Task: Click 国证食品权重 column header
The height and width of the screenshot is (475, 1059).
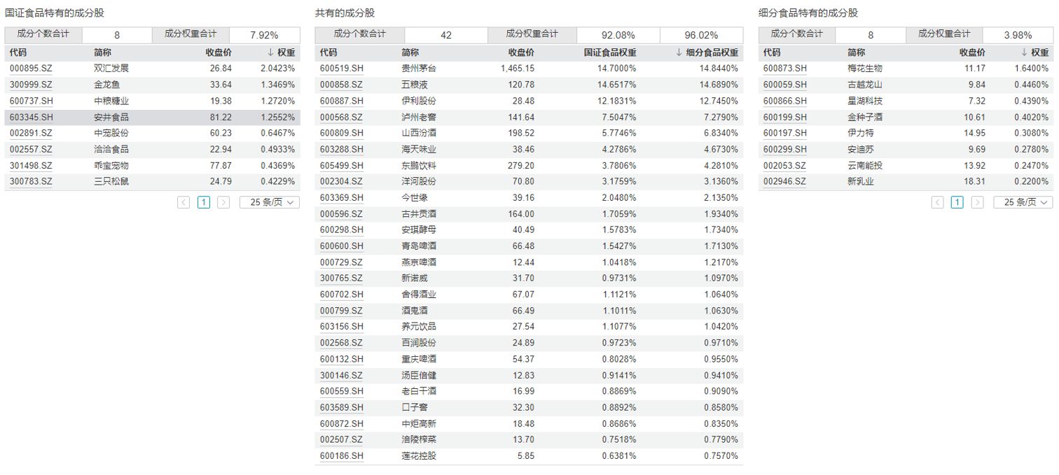Action: (610, 52)
